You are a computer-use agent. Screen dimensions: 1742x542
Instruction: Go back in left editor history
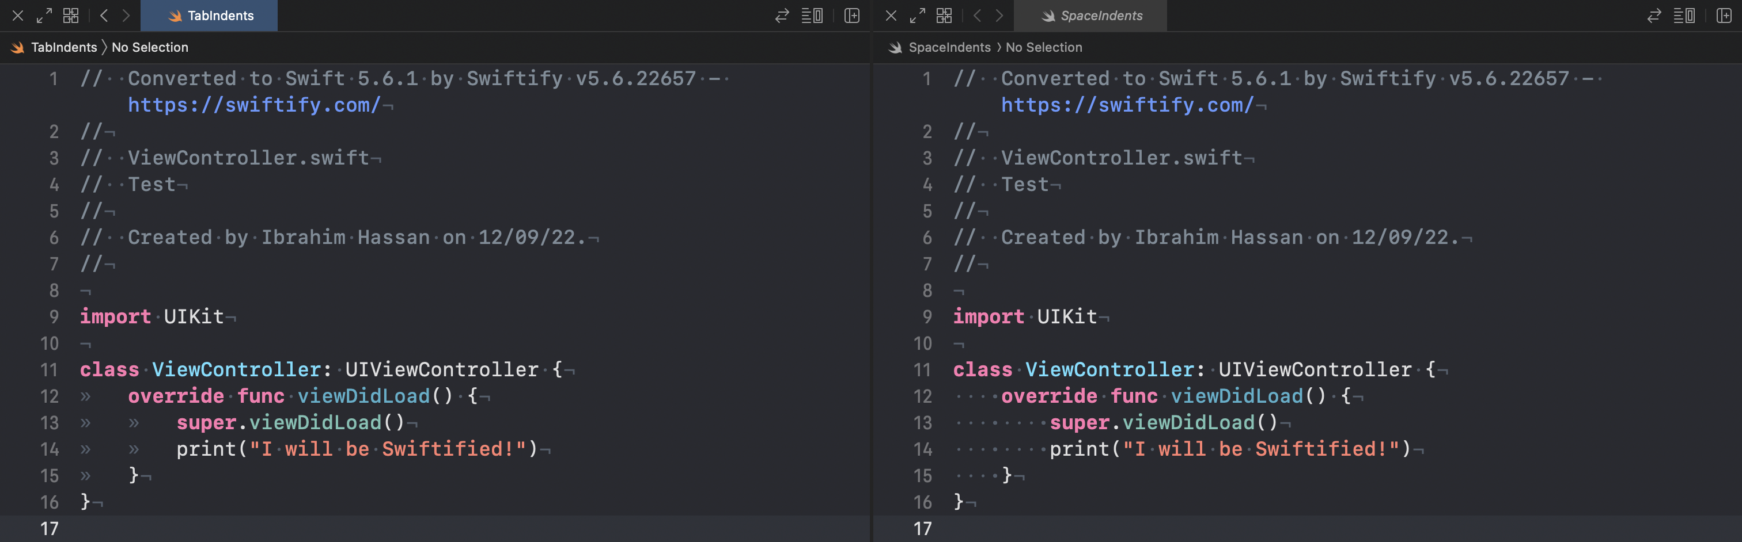click(x=104, y=16)
